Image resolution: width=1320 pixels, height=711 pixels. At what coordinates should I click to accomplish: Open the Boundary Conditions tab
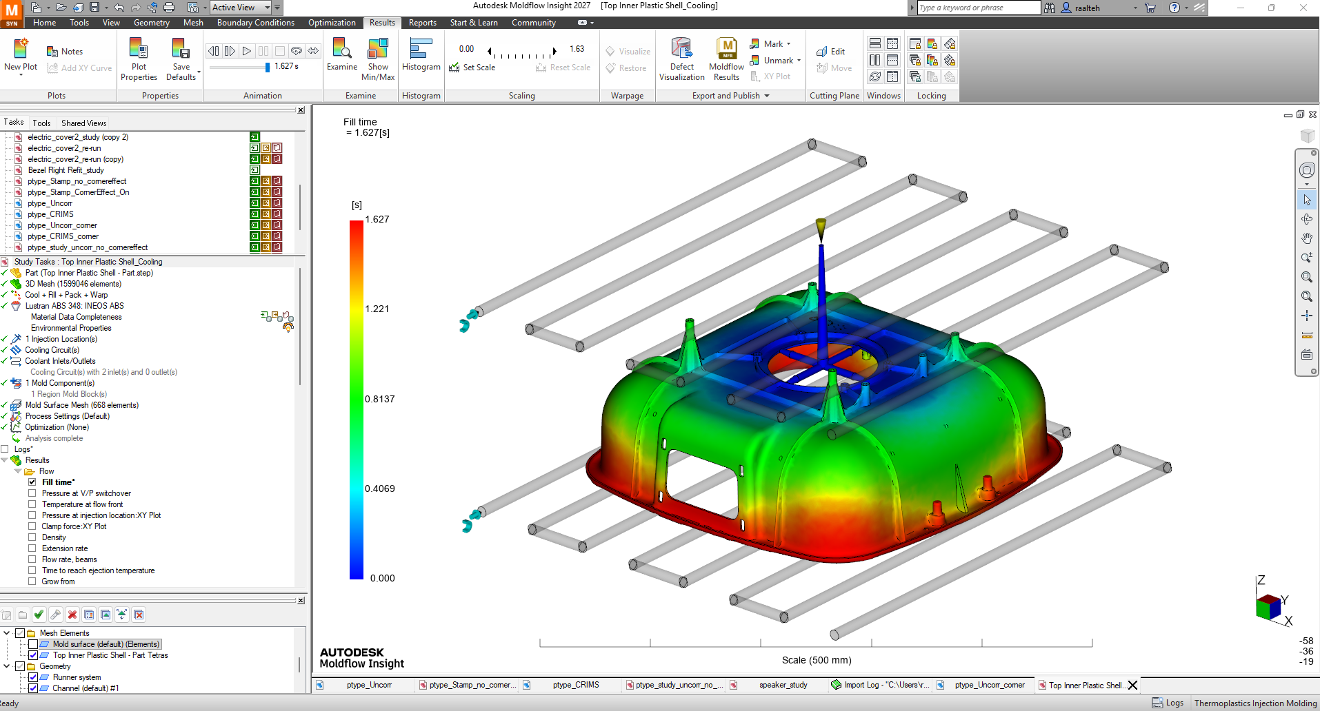pyautogui.click(x=256, y=23)
